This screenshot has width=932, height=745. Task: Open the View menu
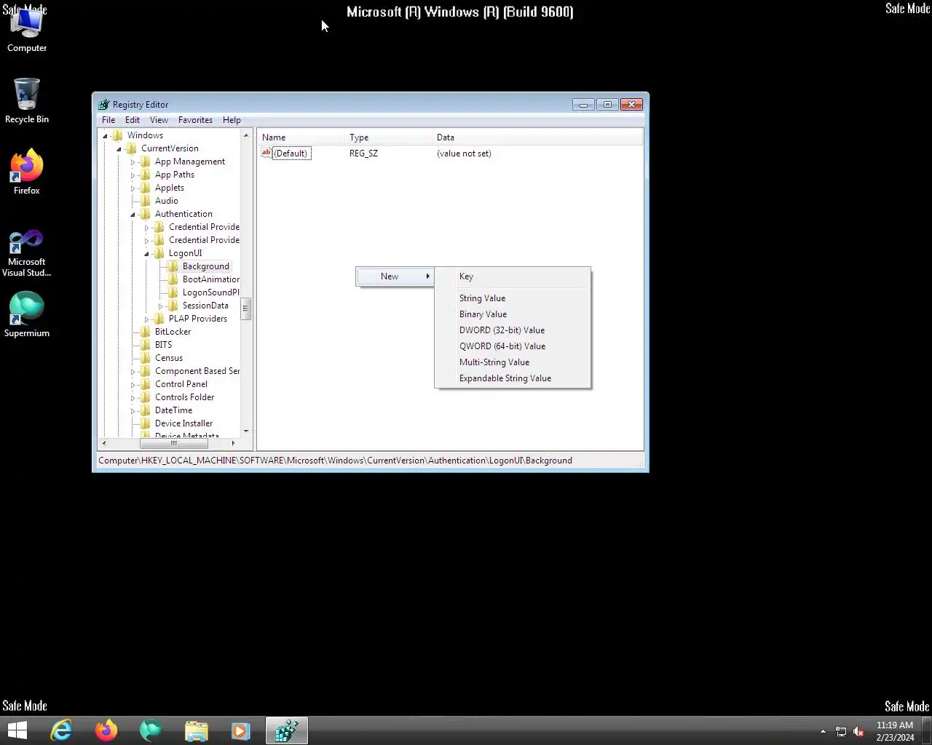(x=159, y=120)
